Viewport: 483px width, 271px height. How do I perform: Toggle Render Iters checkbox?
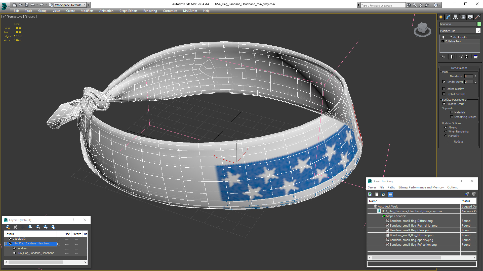tap(444, 82)
